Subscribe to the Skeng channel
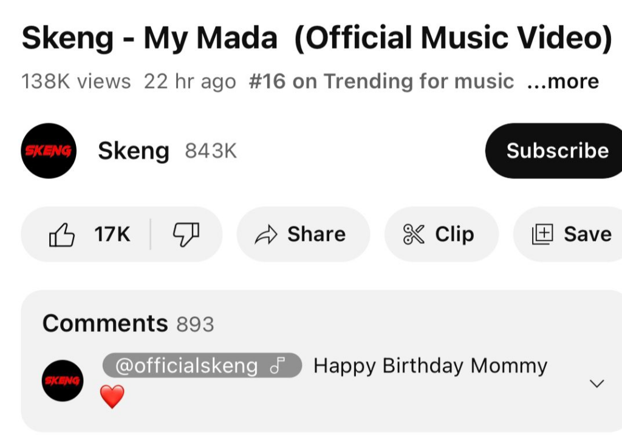The width and height of the screenshot is (622, 443). pos(555,151)
